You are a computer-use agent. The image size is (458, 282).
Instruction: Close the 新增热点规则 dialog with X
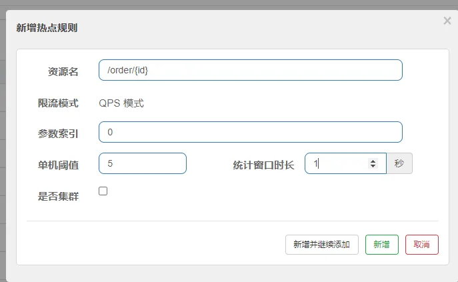447,21
